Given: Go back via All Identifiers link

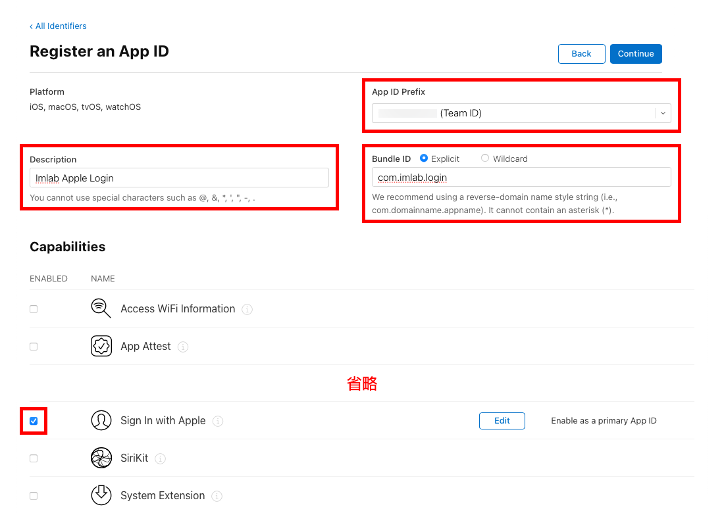Looking at the screenshot, I should click(x=58, y=26).
